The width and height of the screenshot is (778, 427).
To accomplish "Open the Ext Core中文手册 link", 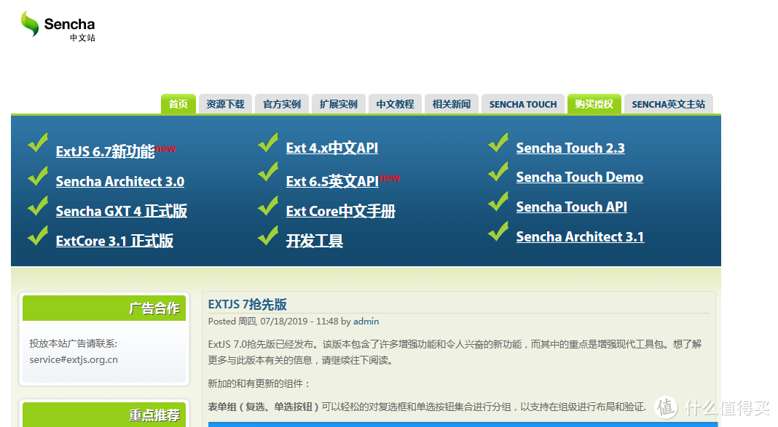I will 341,211.
